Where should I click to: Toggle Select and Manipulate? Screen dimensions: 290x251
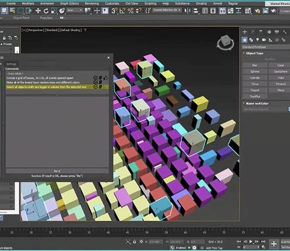pyautogui.click(x=97, y=11)
